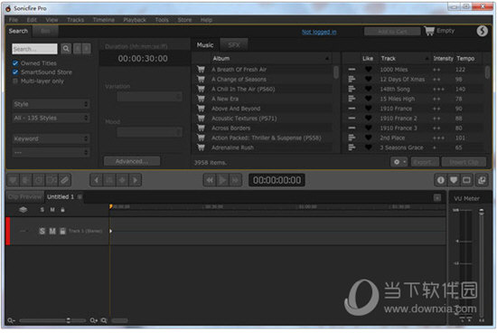The image size is (497, 333).
Task: Like the 1000 Miles track heart
Action: point(368,69)
